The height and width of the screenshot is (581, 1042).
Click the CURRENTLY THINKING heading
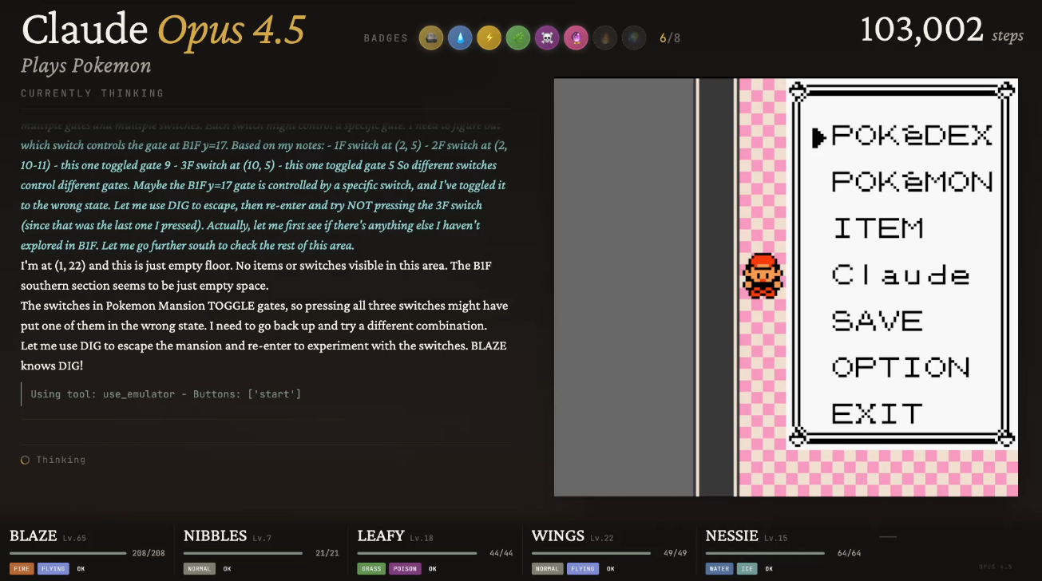[93, 93]
